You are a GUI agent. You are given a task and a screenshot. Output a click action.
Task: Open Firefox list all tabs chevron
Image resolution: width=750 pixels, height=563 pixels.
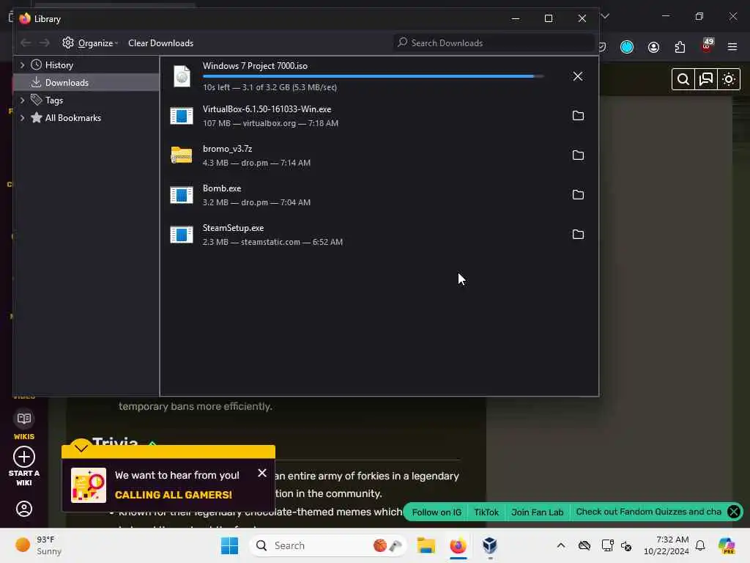tap(605, 16)
